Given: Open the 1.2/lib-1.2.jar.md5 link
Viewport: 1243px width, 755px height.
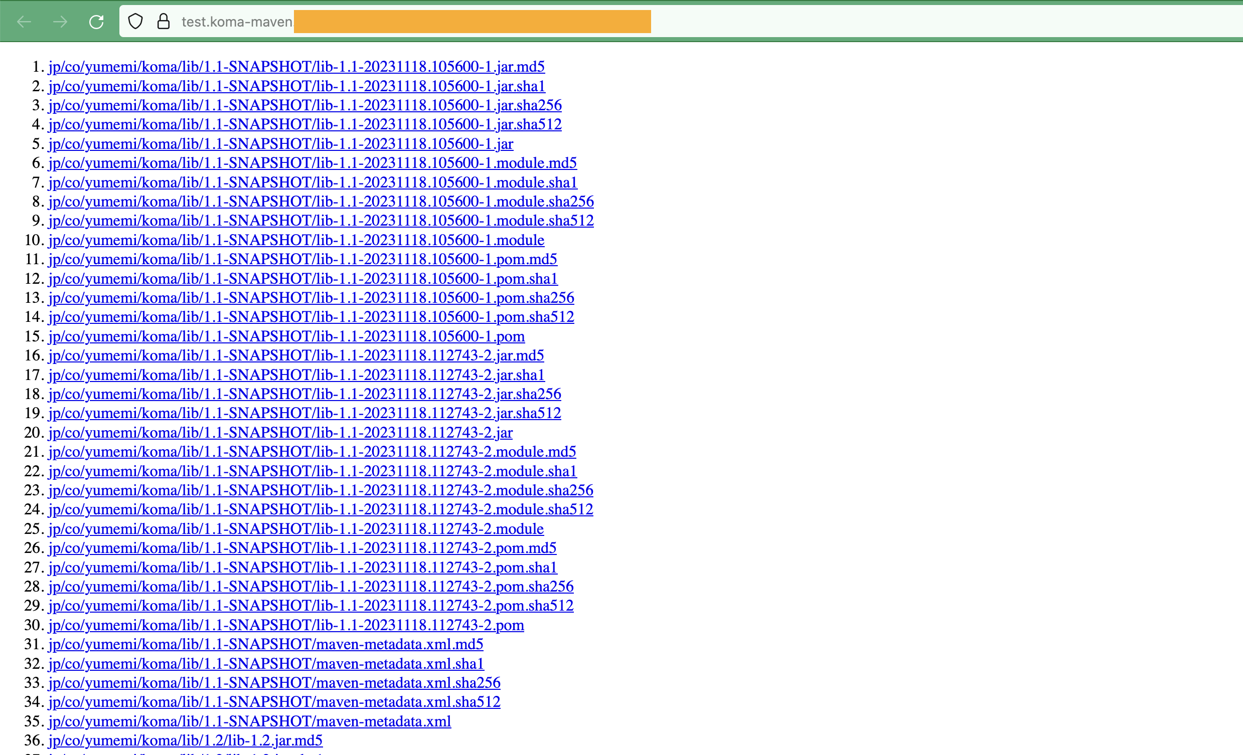Looking at the screenshot, I should click(x=185, y=741).
